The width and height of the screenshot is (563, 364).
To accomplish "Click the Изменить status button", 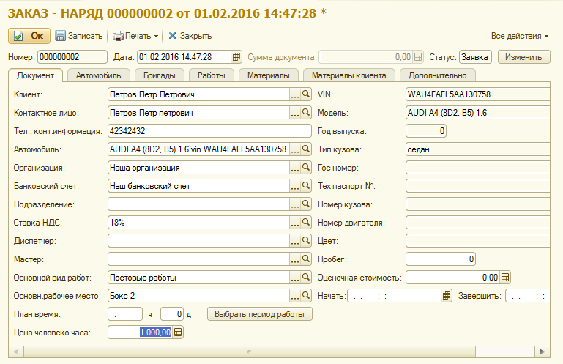I will 523,57.
